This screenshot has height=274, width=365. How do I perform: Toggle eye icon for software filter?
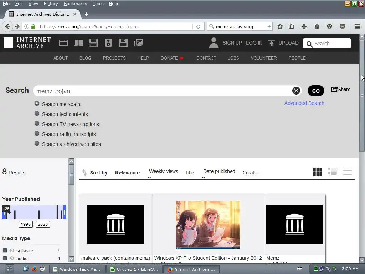(x=12, y=250)
